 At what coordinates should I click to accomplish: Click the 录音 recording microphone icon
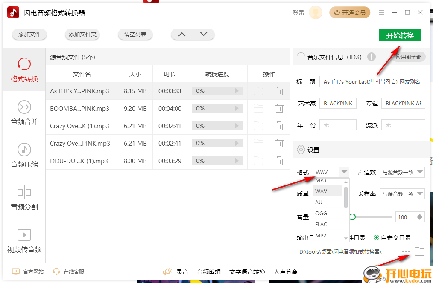pos(167,271)
